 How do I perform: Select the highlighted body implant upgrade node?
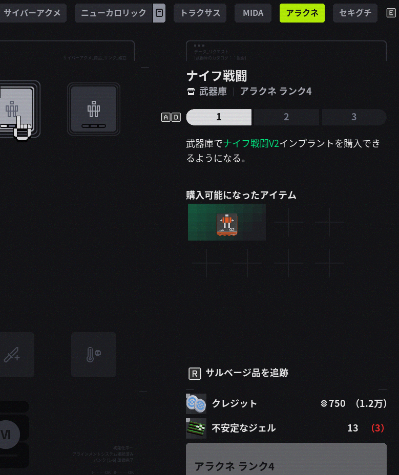pos(17,109)
